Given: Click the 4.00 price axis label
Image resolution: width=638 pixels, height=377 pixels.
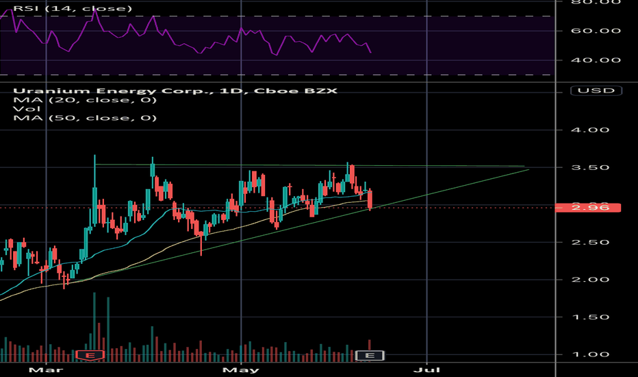Looking at the screenshot, I should point(590,130).
